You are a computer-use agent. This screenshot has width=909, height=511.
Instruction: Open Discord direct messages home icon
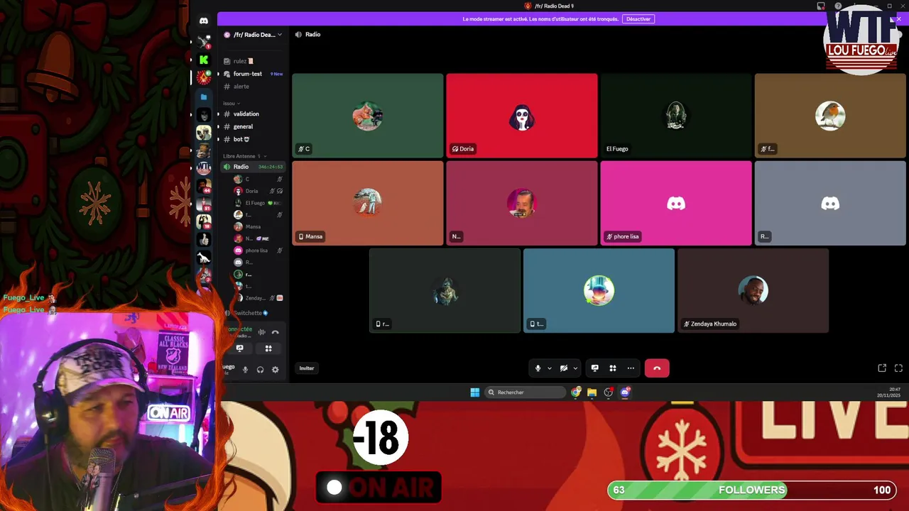(204, 21)
